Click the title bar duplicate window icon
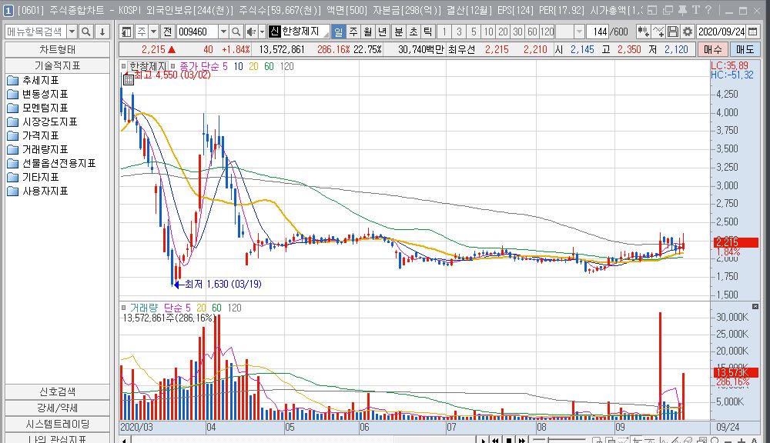770x443 pixels. point(668,10)
